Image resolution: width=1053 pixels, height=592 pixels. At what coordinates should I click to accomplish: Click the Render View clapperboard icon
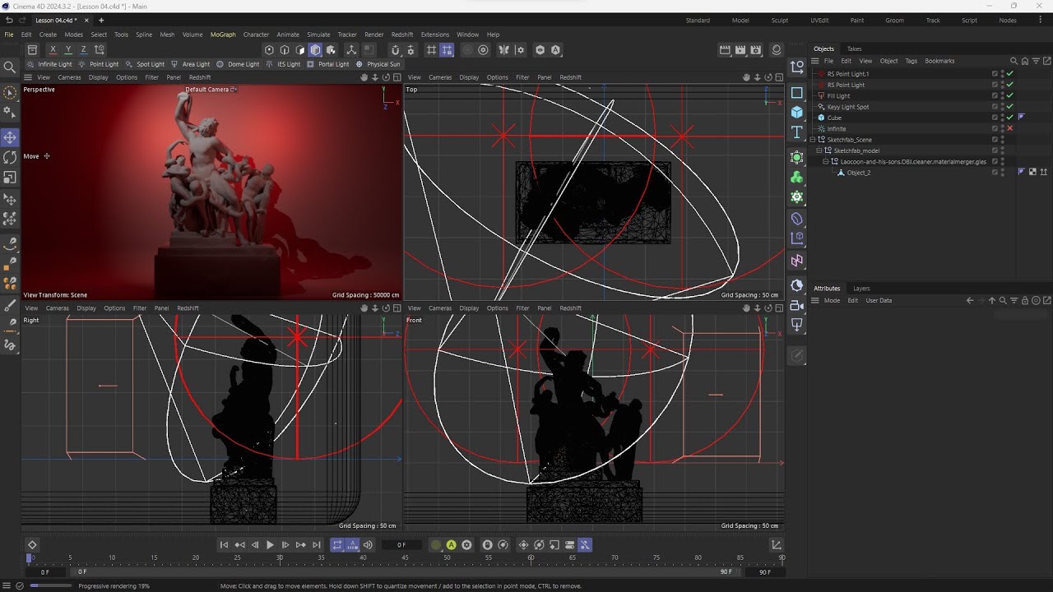tap(725, 50)
